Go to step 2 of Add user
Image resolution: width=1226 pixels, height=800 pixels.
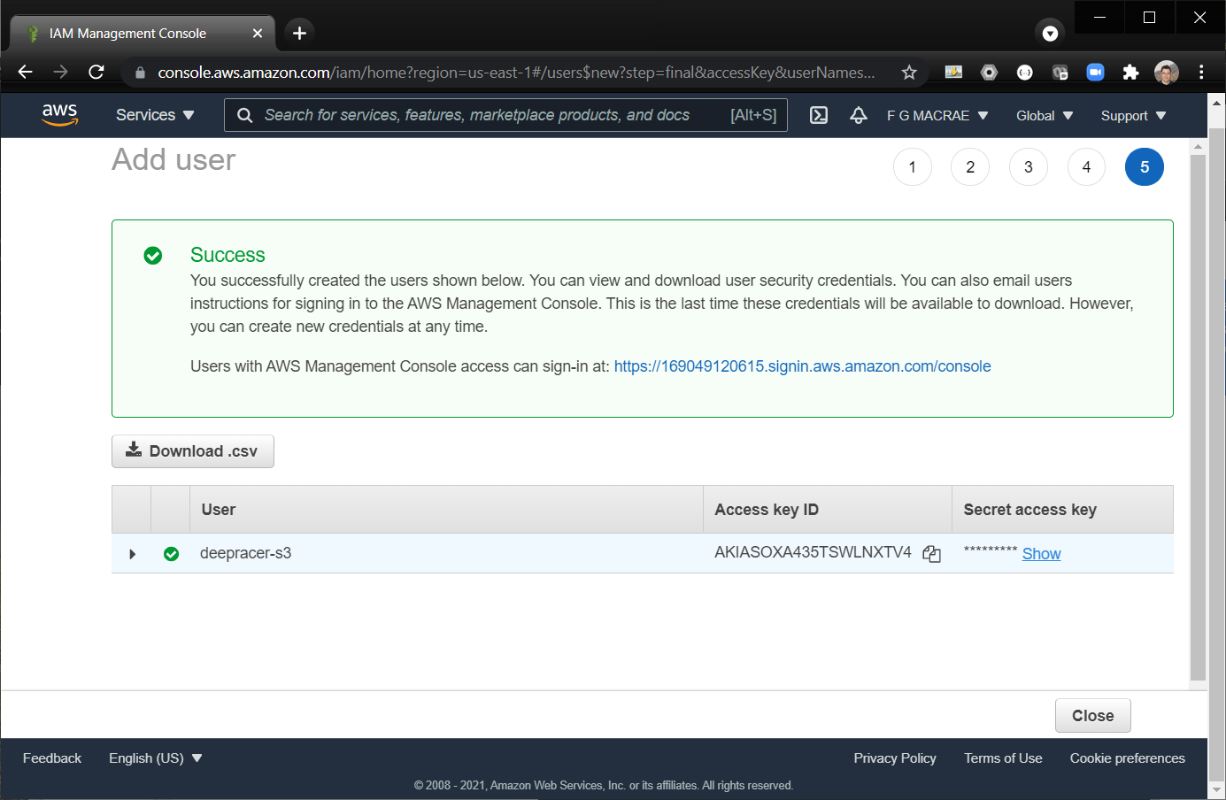point(970,167)
